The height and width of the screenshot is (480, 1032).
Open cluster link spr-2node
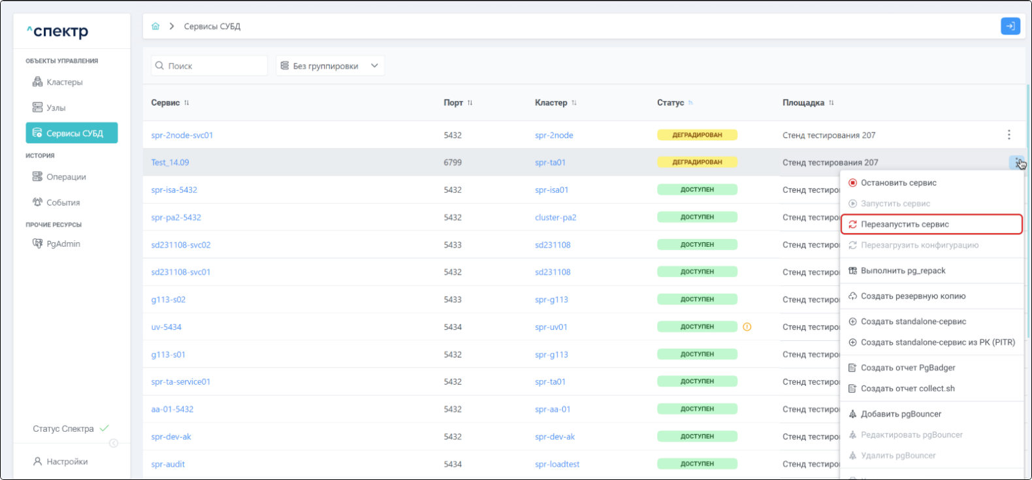(x=554, y=135)
